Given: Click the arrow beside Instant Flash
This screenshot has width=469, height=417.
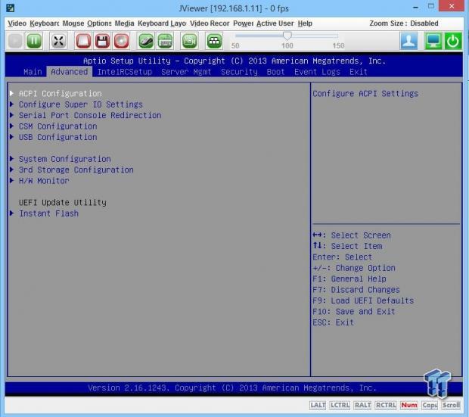Looking at the screenshot, I should click(11, 213).
